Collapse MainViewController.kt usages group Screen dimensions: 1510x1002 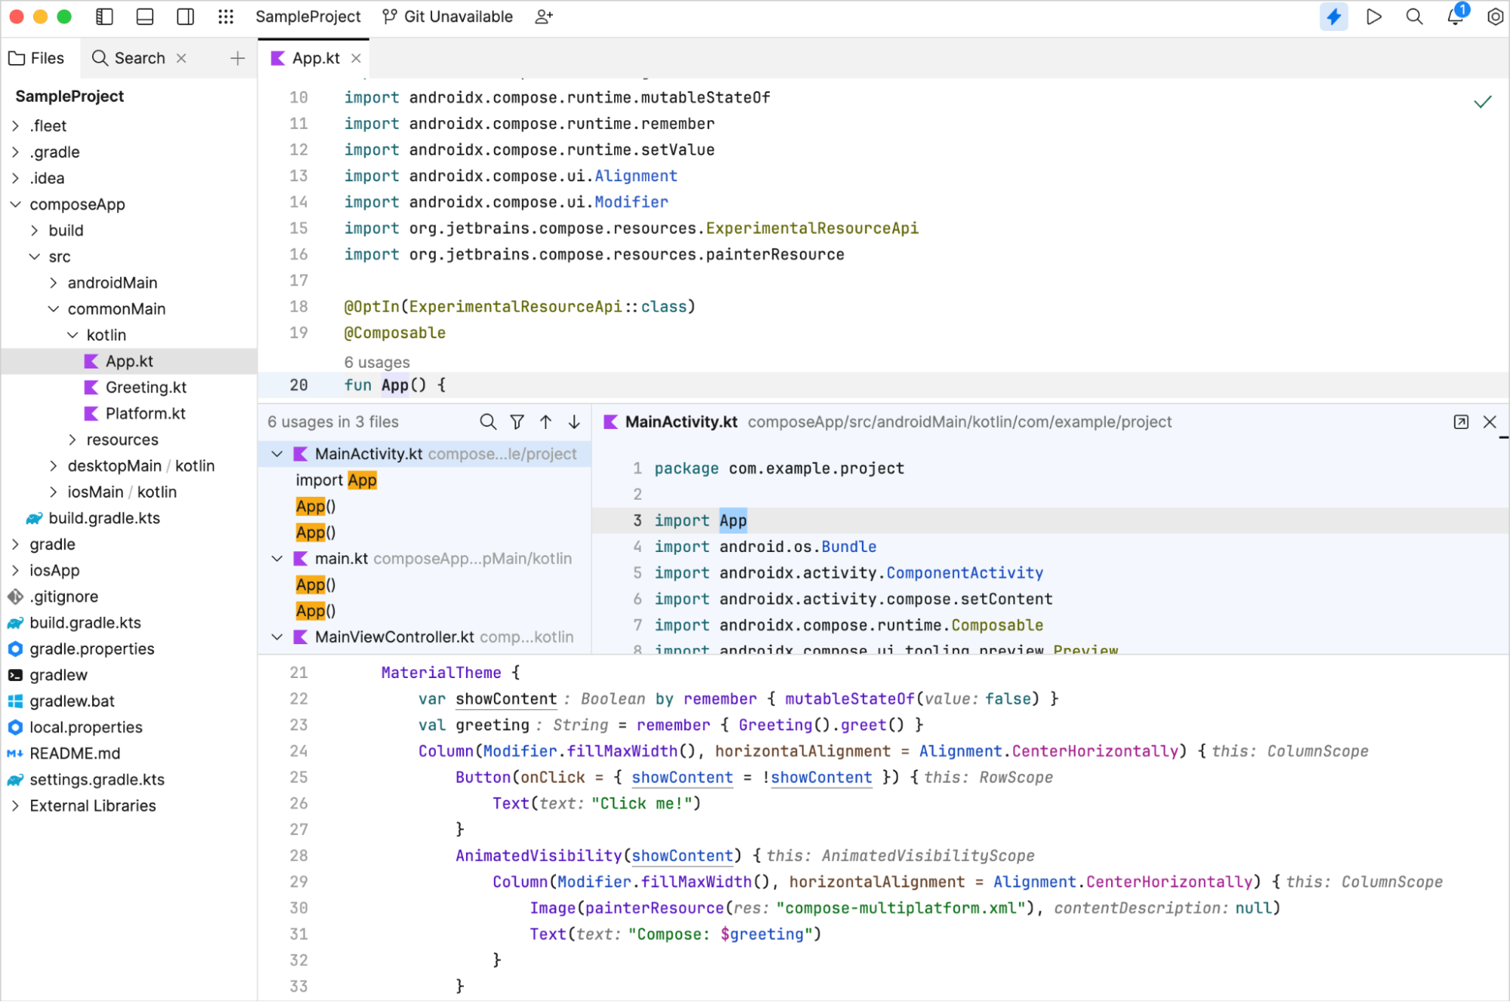[277, 637]
